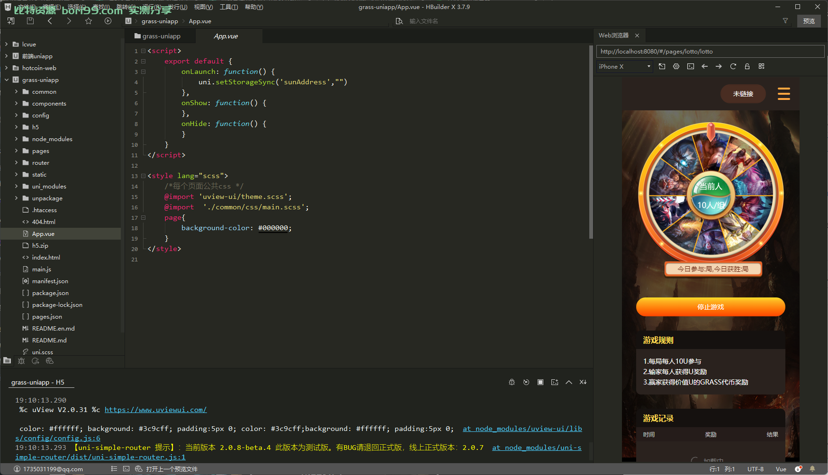
Task: Refresh the built-in Web browser page
Action: 733,66
